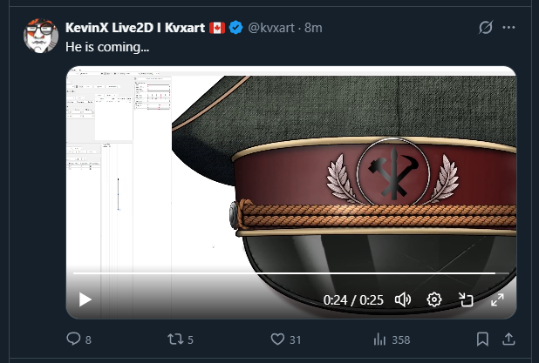
Task: Visit the @kvxart handle link
Action: pos(271,28)
